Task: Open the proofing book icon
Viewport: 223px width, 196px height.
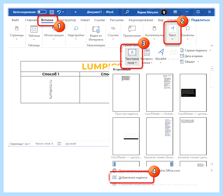Action: pyautogui.click(x=59, y=144)
